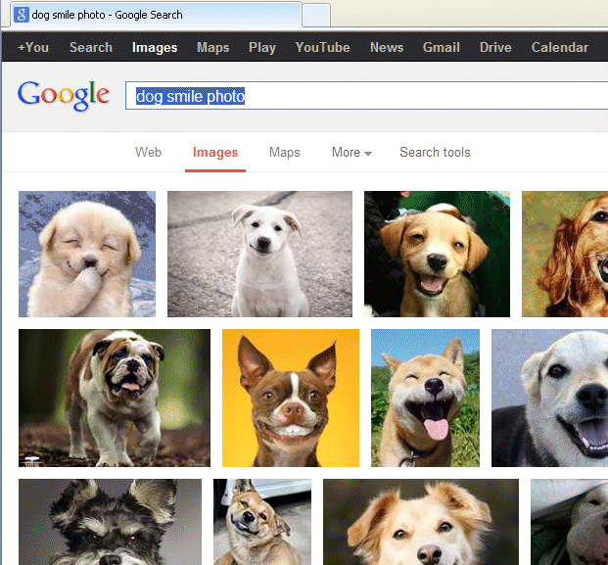Open the white puppy sitting on pavement thumbnail

[259, 254]
